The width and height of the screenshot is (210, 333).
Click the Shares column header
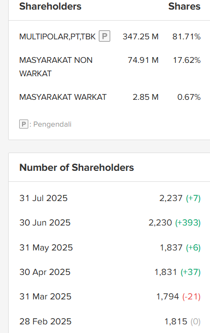coord(184,6)
